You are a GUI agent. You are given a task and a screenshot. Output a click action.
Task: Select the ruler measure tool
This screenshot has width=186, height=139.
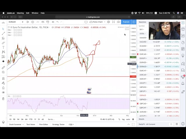[x=3, y=67]
